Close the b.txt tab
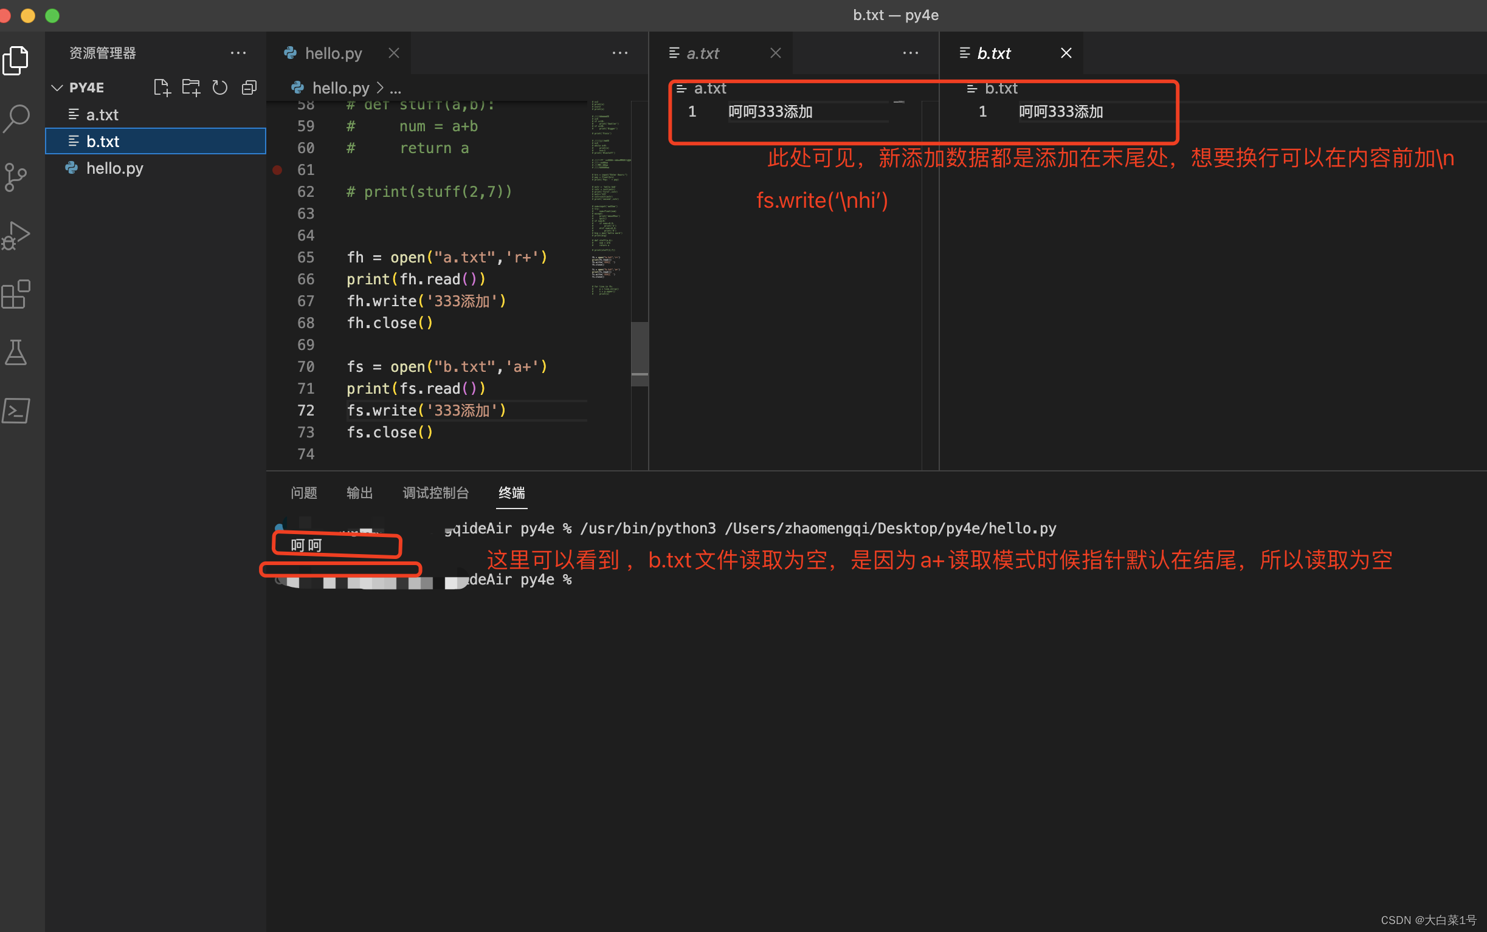Screen dimensions: 1487x932 pos(1066,53)
